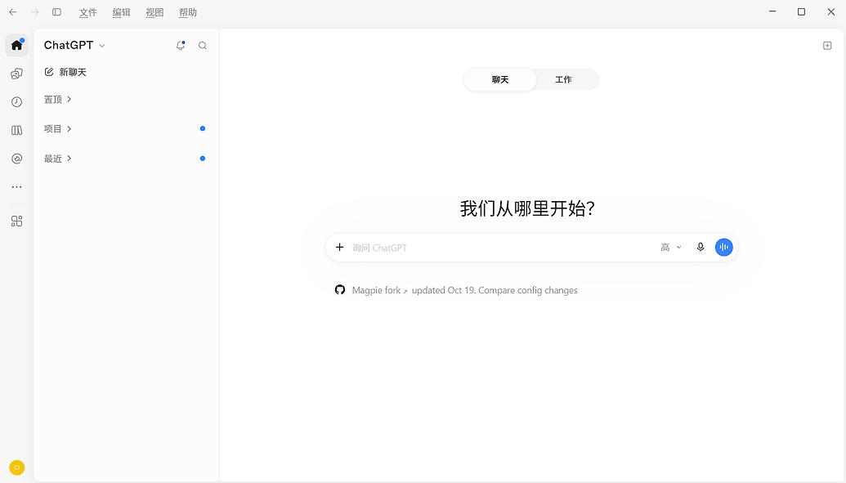Screen dimensions: 846x483
Task: Open the ChatGPT model dropdown
Action: tap(74, 45)
